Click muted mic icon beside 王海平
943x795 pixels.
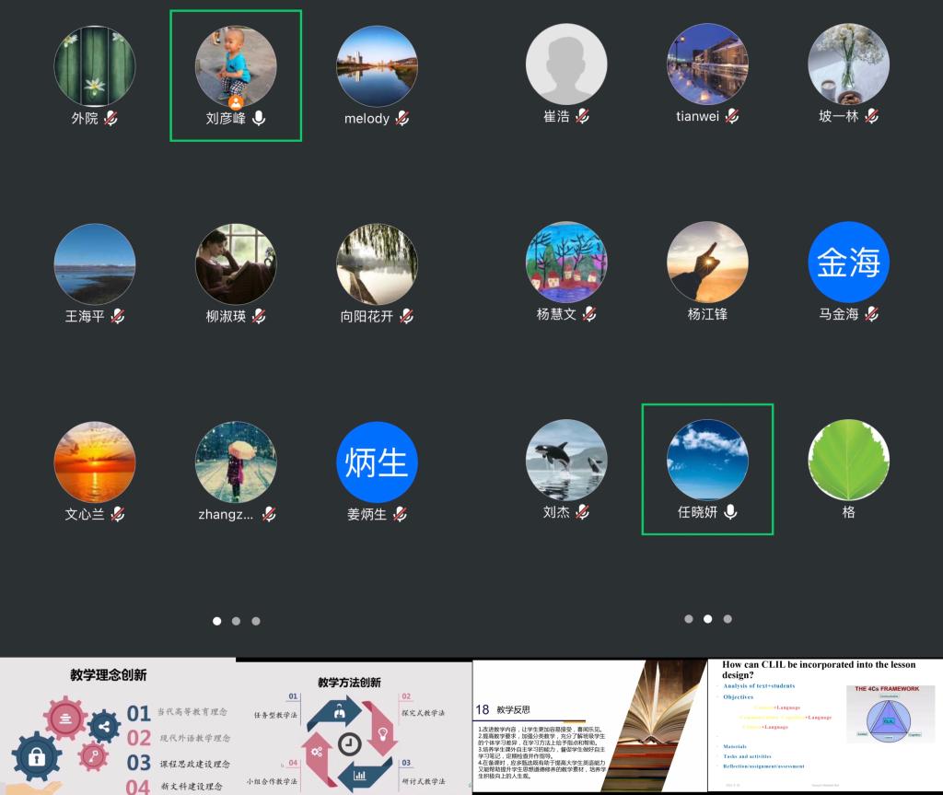[x=118, y=316]
